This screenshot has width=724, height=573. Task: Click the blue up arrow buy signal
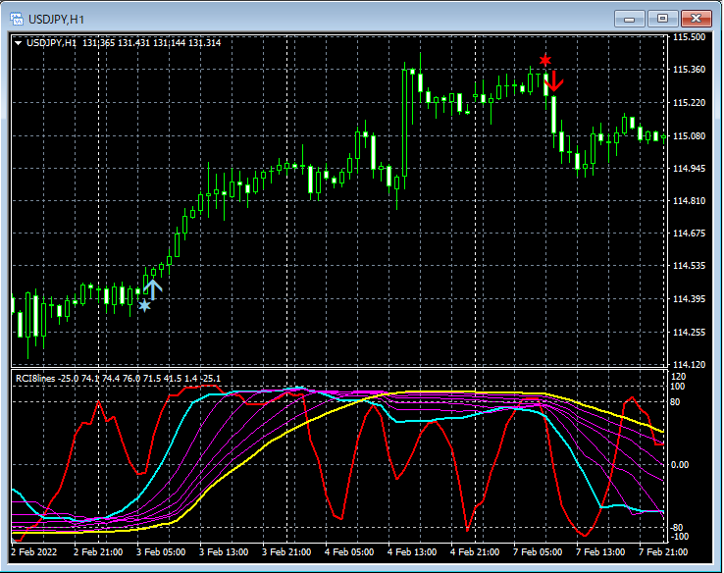(x=153, y=288)
